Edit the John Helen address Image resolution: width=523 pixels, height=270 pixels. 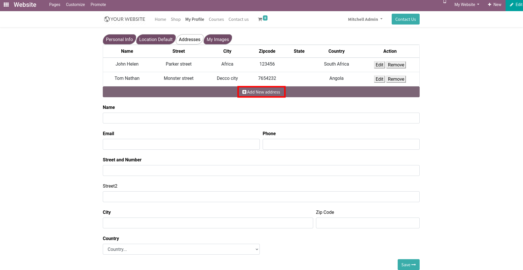[x=379, y=65]
